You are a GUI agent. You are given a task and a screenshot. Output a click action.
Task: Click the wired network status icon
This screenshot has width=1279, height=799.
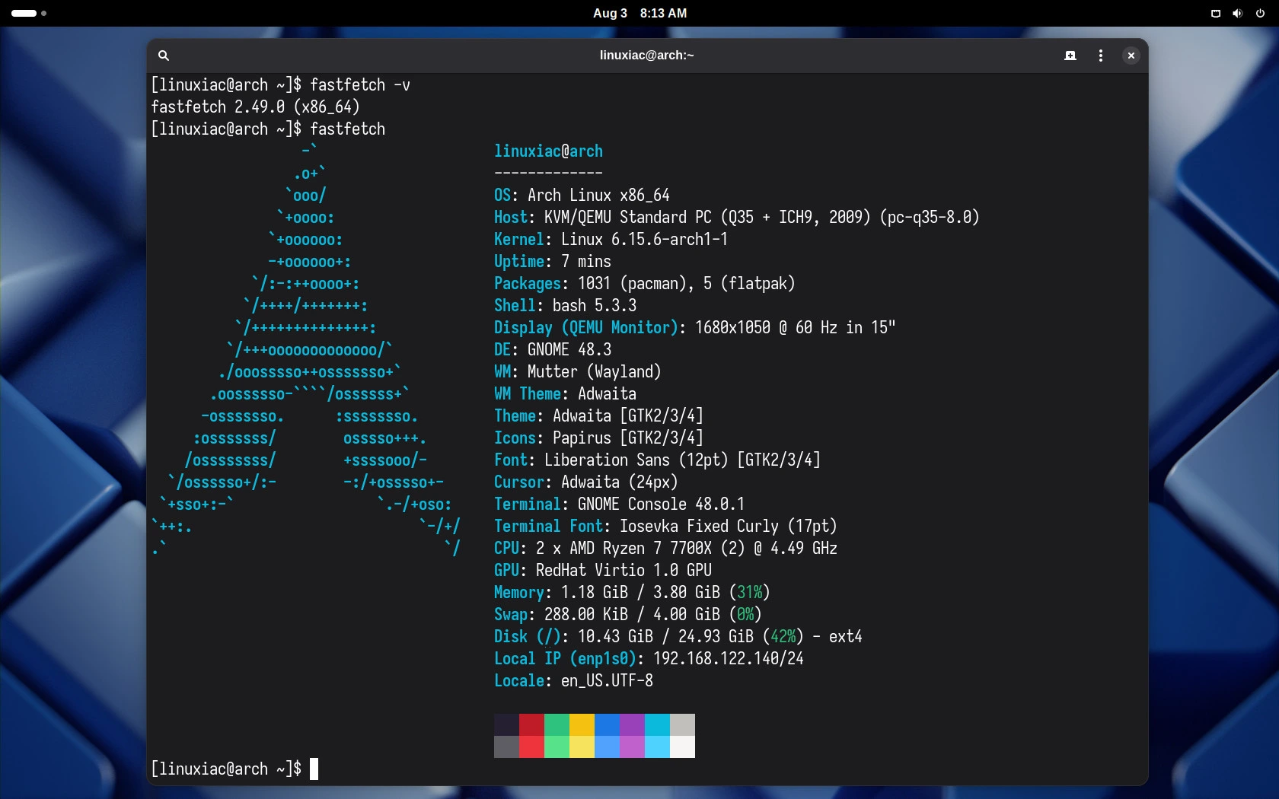(1215, 14)
